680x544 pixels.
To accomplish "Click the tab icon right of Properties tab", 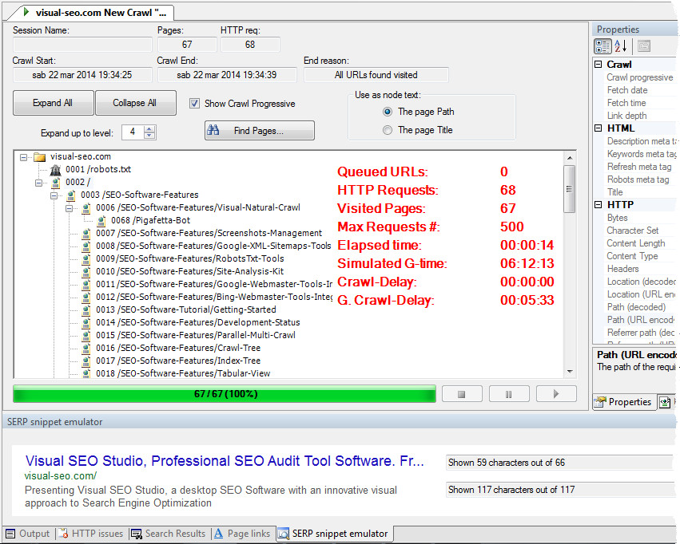I will point(665,403).
